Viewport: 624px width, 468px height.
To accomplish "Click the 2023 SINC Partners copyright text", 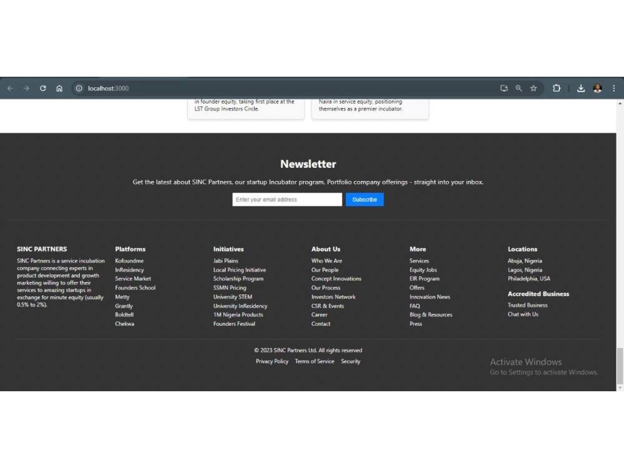I will click(308, 350).
